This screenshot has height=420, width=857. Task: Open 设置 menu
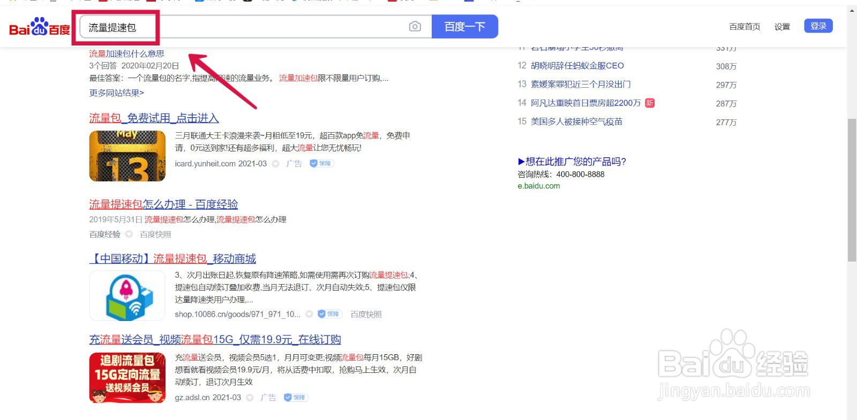(x=782, y=27)
